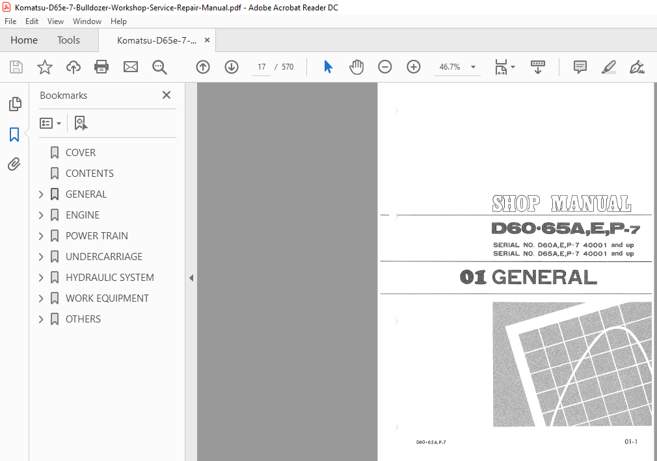Close the Bookmarks panel
The image size is (657, 461).
pos(167,95)
